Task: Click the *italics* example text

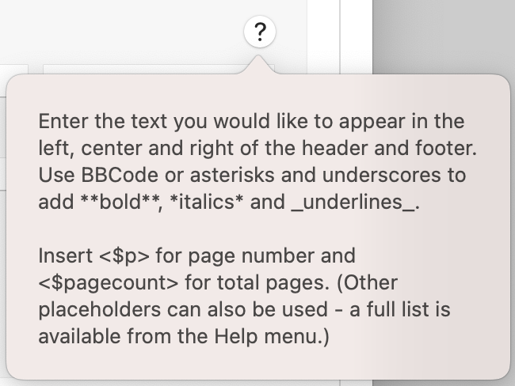Action: point(207,202)
